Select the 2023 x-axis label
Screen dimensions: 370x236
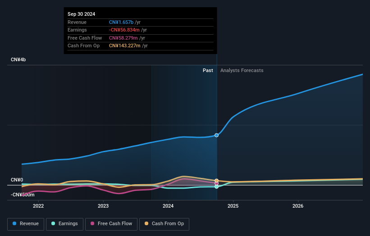click(103, 206)
